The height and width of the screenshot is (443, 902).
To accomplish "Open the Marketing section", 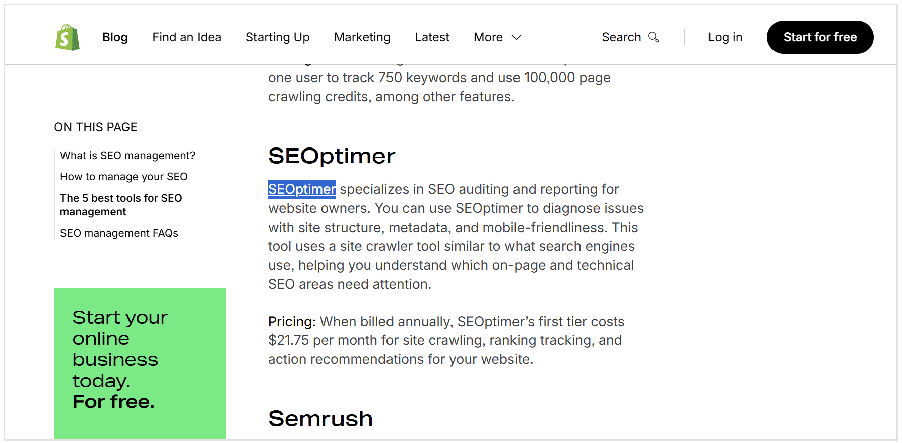I will click(362, 37).
